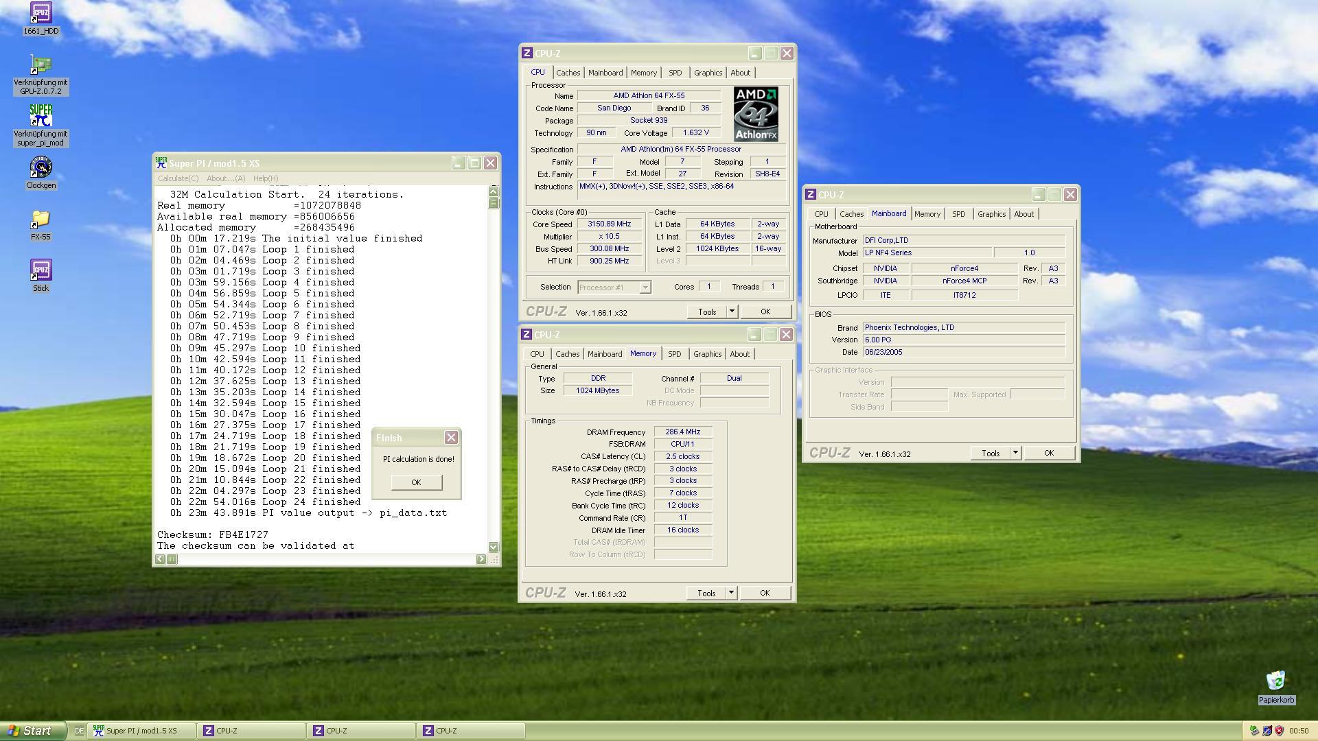Launch the super_pi_mod desktop shortcut
Image resolution: width=1318 pixels, height=741 pixels.
click(x=41, y=115)
